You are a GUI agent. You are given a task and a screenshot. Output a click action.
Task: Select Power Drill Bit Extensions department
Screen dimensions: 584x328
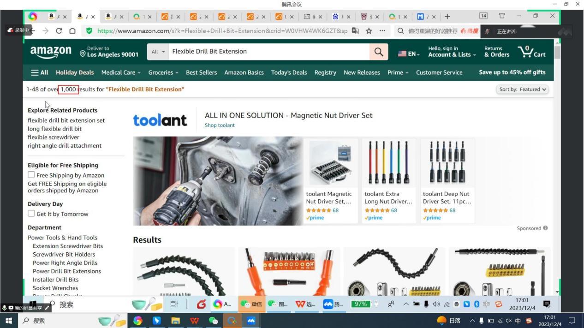tap(67, 271)
